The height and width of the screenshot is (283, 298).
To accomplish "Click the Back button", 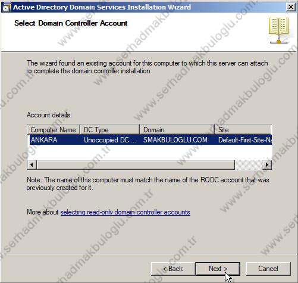I will point(173,269).
